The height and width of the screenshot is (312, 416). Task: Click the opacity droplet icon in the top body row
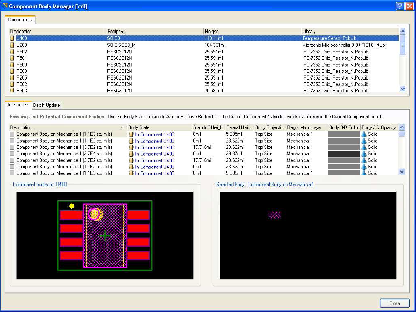[x=364, y=134]
